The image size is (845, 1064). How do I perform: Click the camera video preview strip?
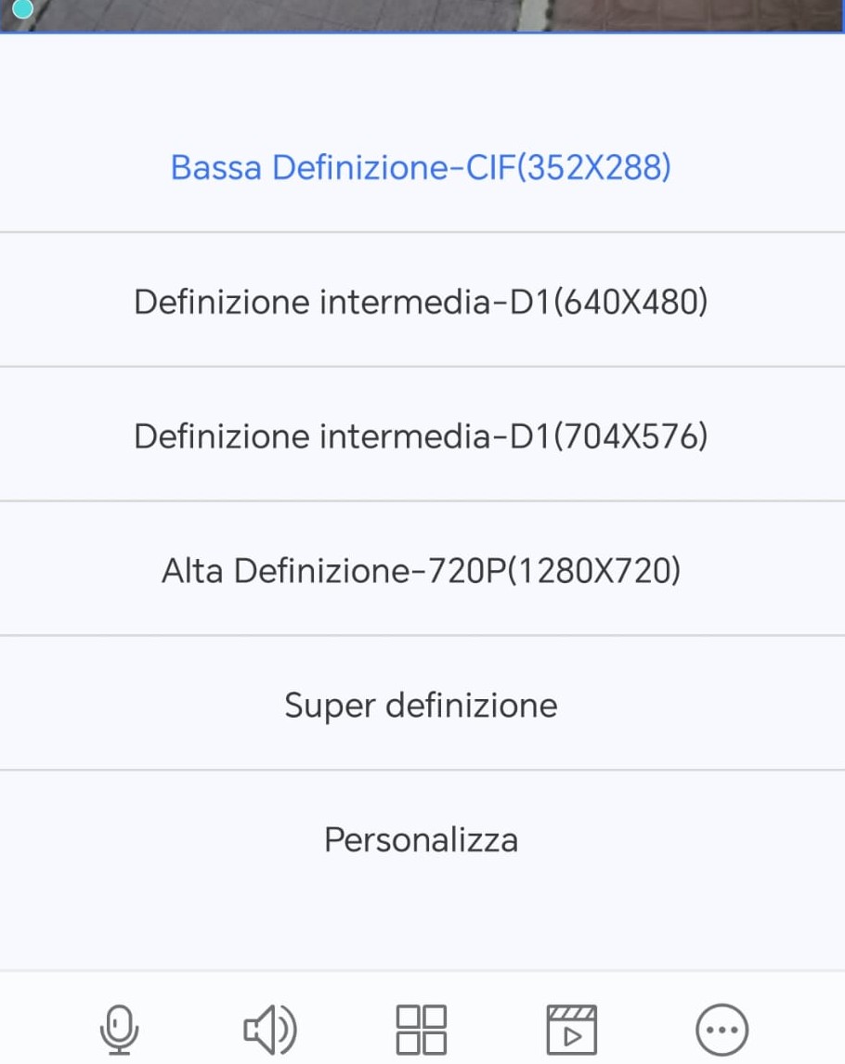(422, 16)
